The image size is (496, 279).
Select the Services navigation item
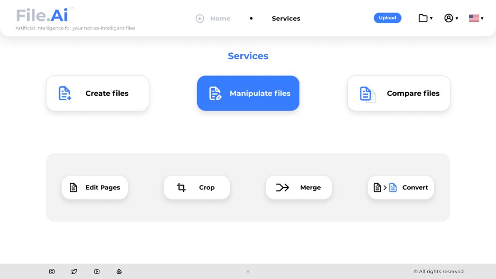(x=286, y=18)
